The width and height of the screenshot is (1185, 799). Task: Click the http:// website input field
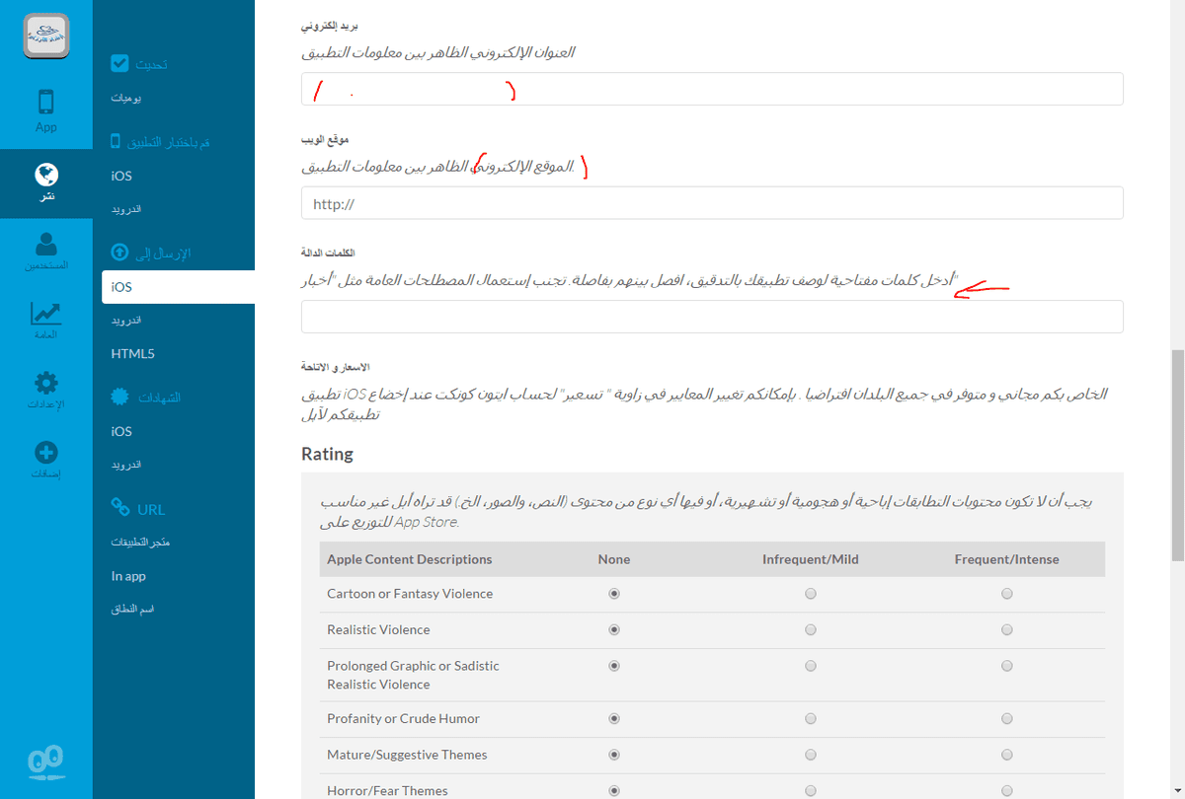712,203
